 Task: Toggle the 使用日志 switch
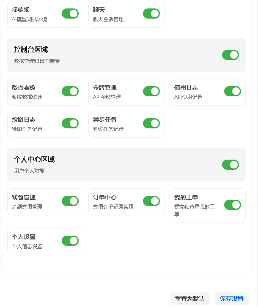click(x=233, y=91)
